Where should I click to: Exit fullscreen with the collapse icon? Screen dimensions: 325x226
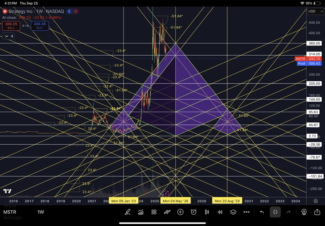(275, 212)
